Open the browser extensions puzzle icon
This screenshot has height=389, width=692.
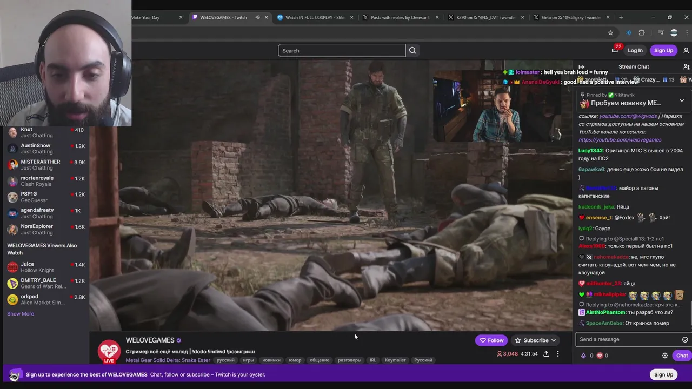642,33
